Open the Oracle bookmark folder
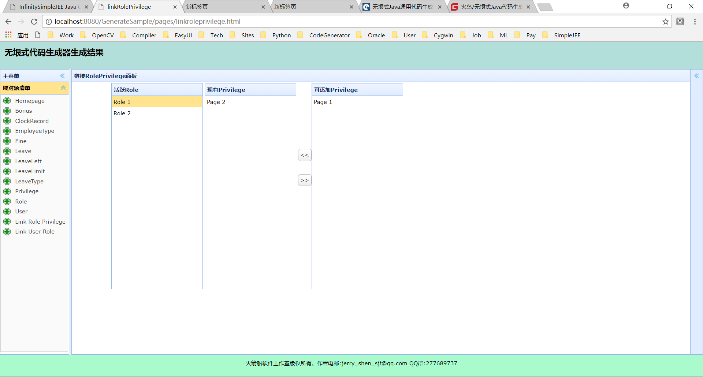 point(371,35)
